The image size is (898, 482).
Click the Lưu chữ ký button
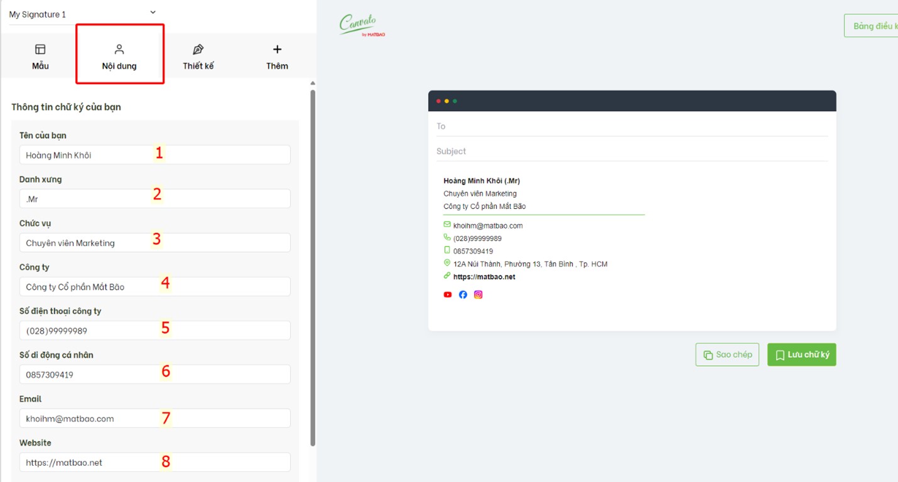click(802, 355)
